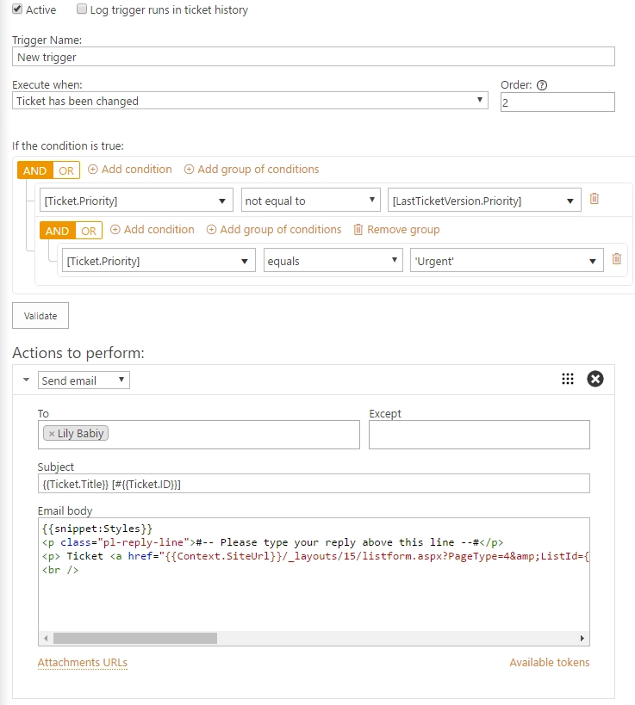635x705 pixels.
Task: Click the Order number field
Action: coord(557,102)
